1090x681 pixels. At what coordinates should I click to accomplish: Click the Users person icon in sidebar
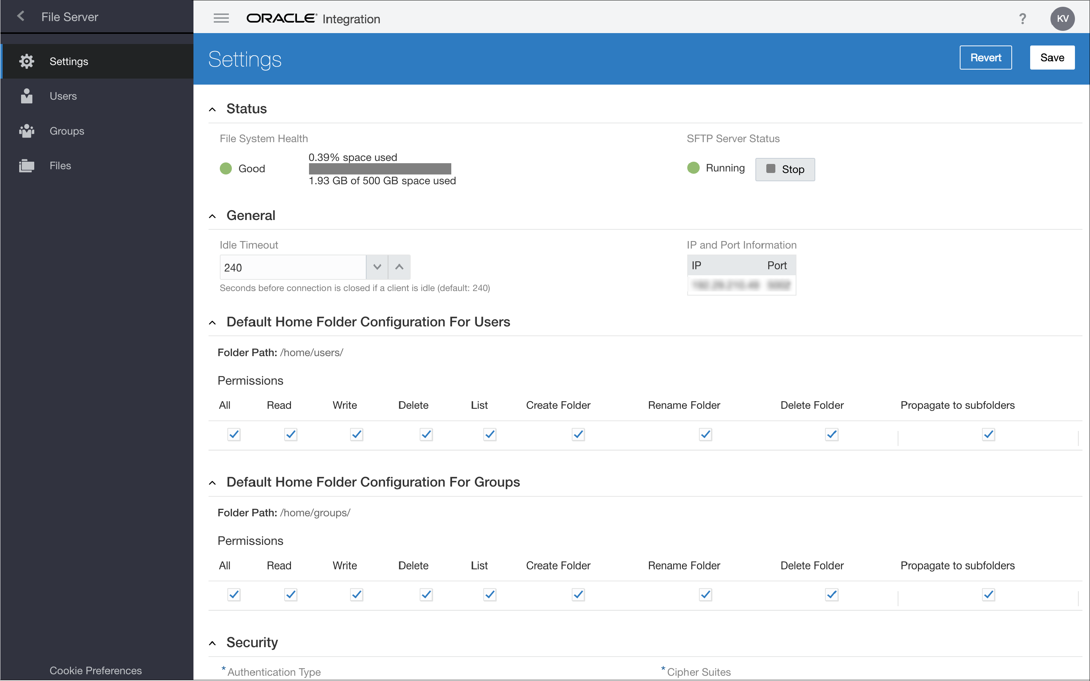click(27, 96)
